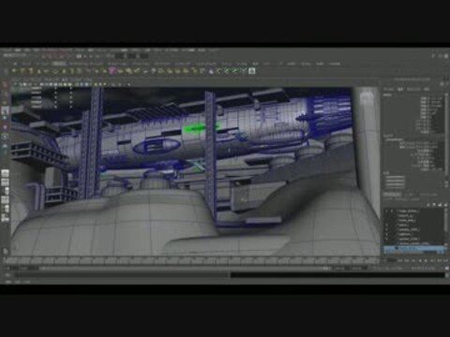Click the first icon on the shelf
The width and height of the screenshot is (450, 337).
click(14, 71)
